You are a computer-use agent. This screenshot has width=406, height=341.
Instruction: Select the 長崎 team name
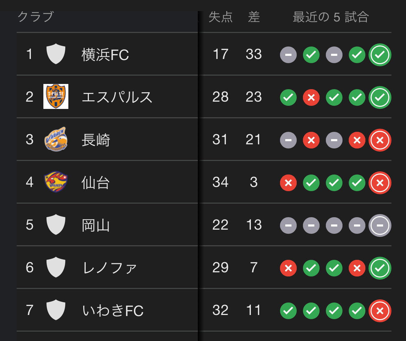point(96,140)
